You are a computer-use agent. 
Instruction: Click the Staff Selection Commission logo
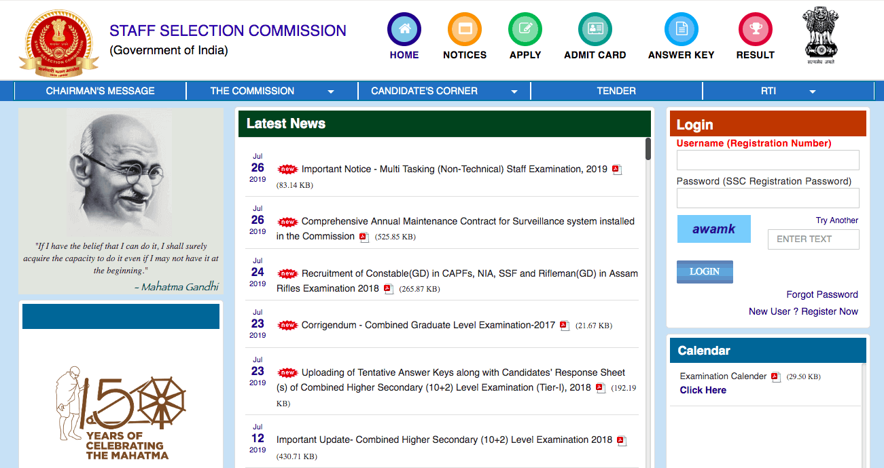coord(58,42)
